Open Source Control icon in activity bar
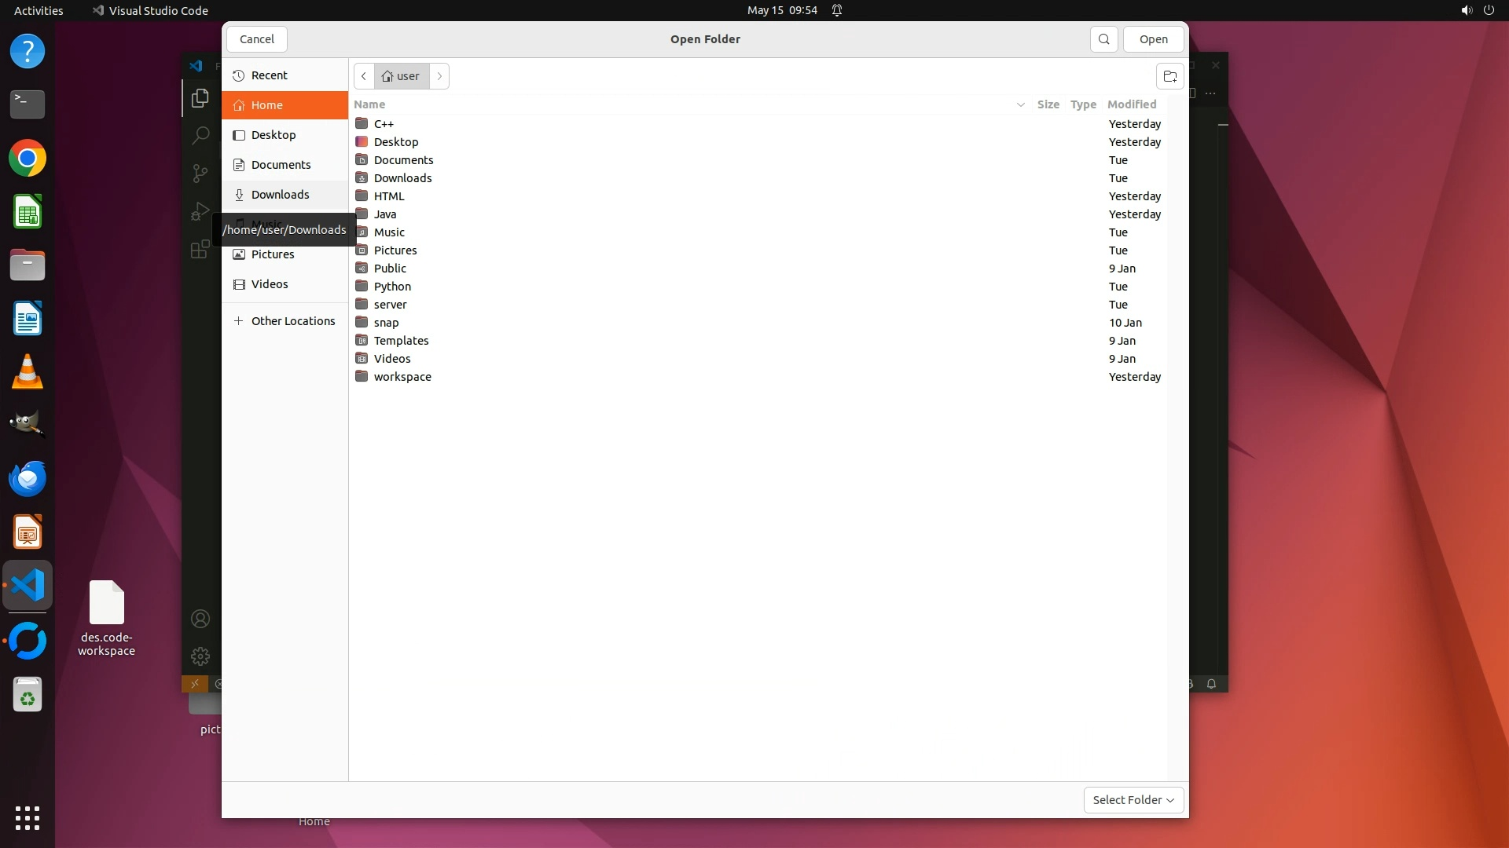 pyautogui.click(x=200, y=173)
